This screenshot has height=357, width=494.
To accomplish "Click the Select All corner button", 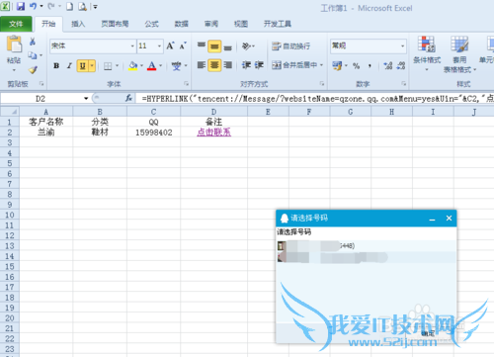I will (x=10, y=112).
